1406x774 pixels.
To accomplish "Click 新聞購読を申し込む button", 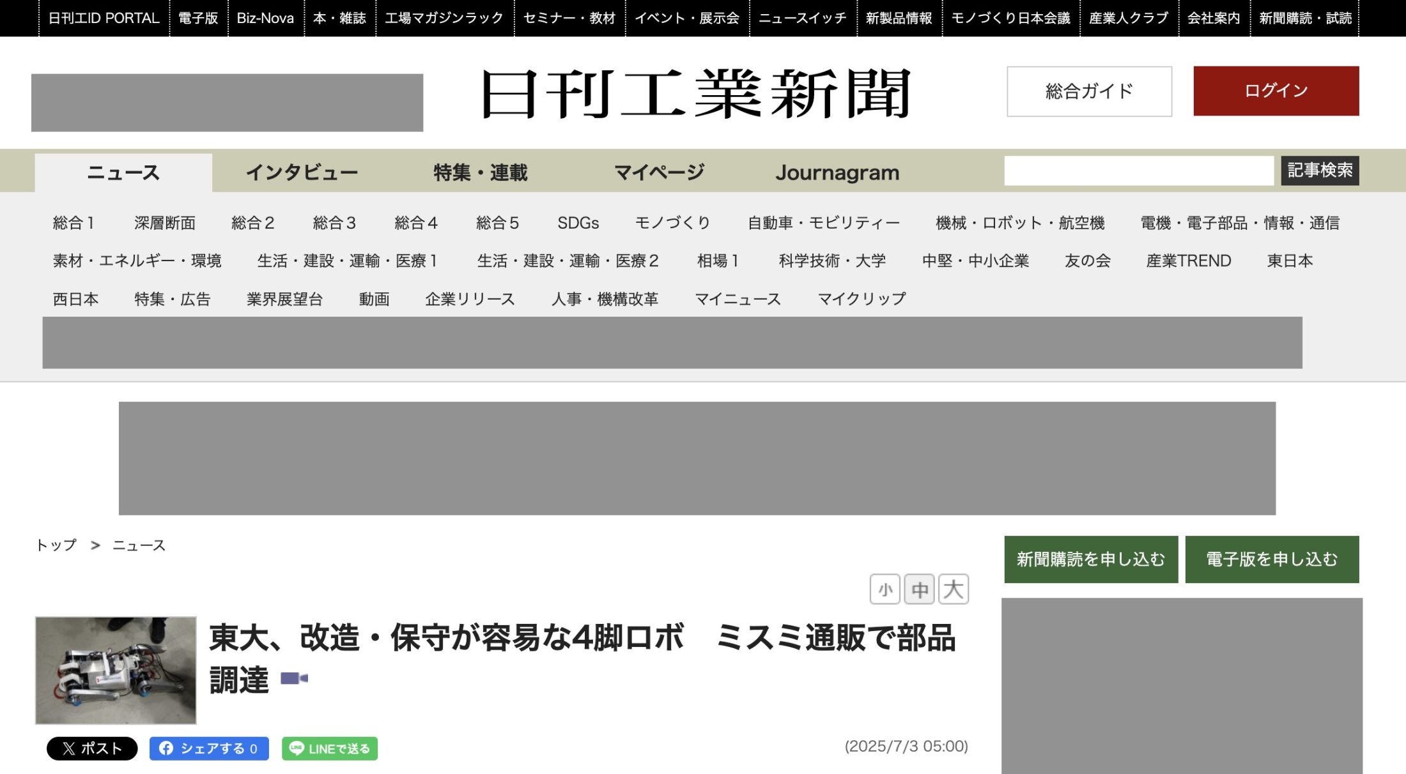I will (x=1090, y=559).
